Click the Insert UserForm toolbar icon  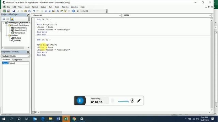(8, 11)
